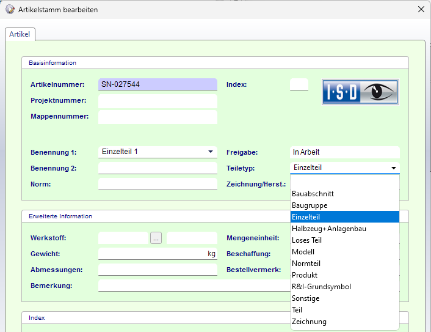
Task: Collapse the Teiletyp dropdown arrow
Action: (393, 168)
